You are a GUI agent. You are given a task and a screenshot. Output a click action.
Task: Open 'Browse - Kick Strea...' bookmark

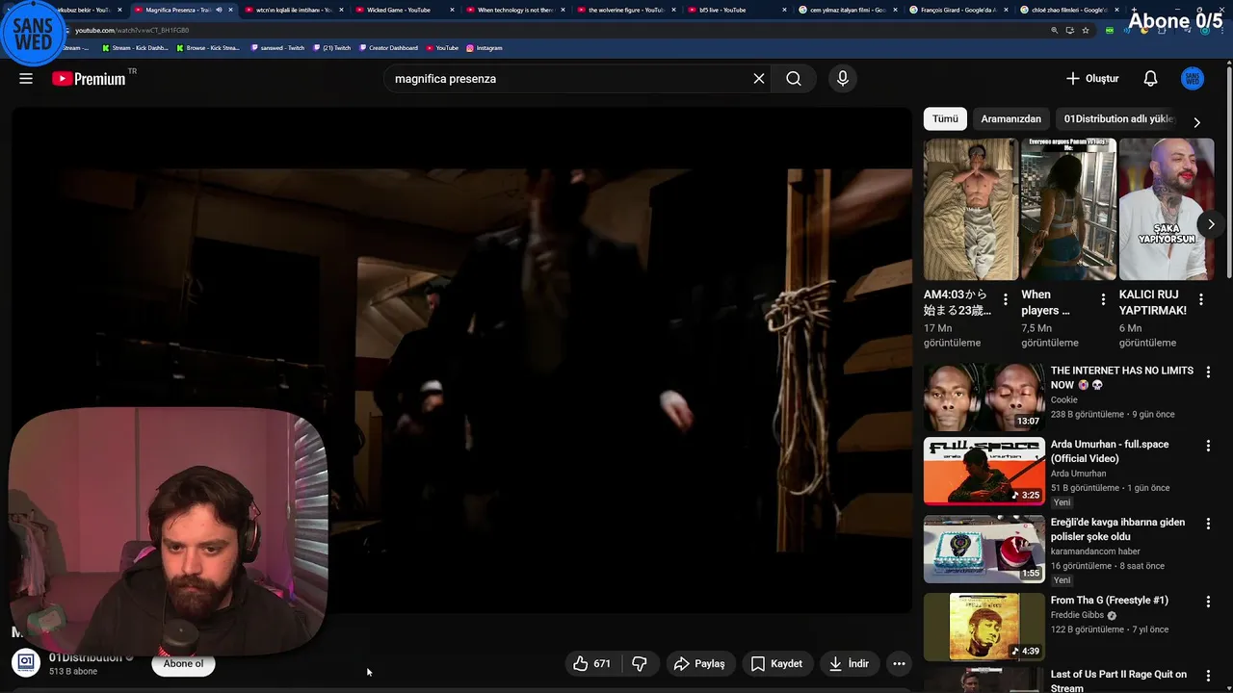tap(208, 47)
